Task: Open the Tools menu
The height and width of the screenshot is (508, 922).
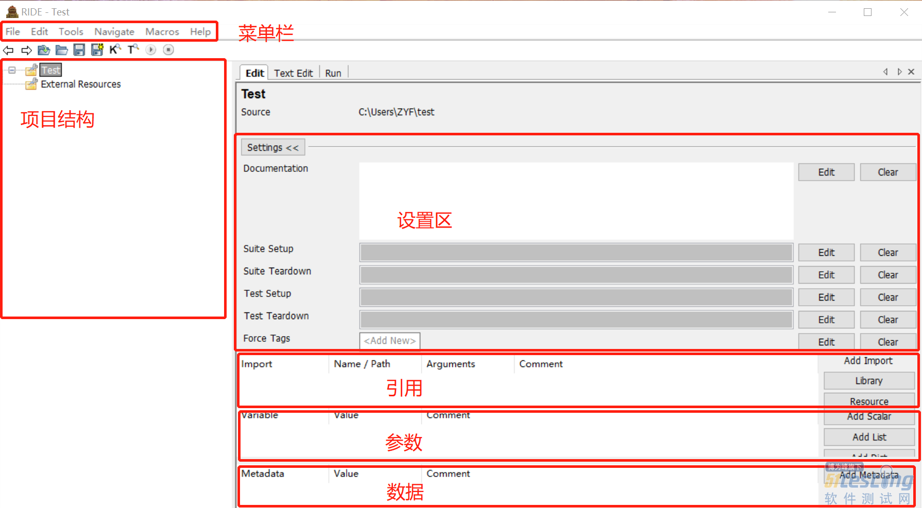Action: (x=71, y=31)
